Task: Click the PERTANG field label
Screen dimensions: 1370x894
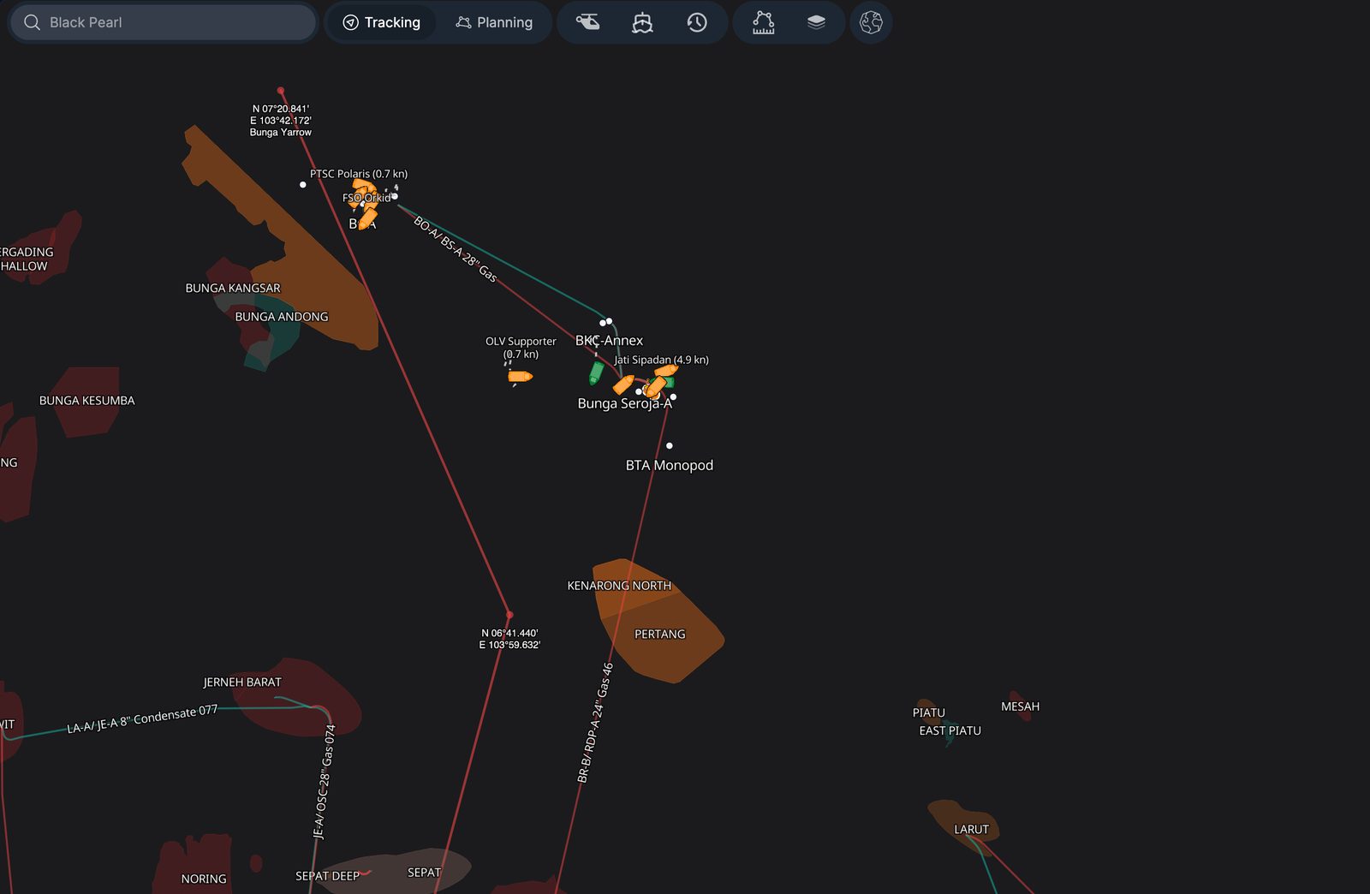Action: [659, 635]
